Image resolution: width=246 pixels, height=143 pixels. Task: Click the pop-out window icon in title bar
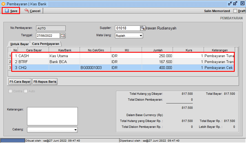(235, 3)
